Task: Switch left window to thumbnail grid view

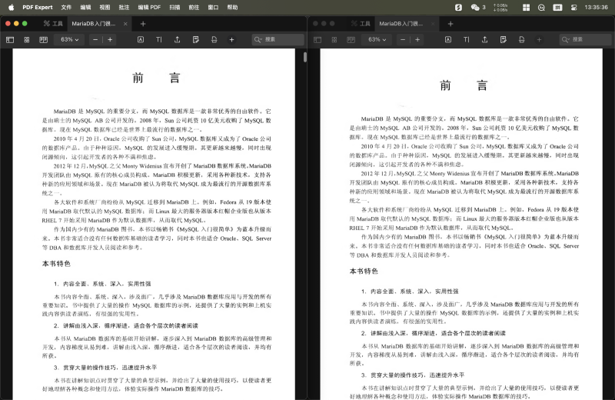Action: [25, 39]
